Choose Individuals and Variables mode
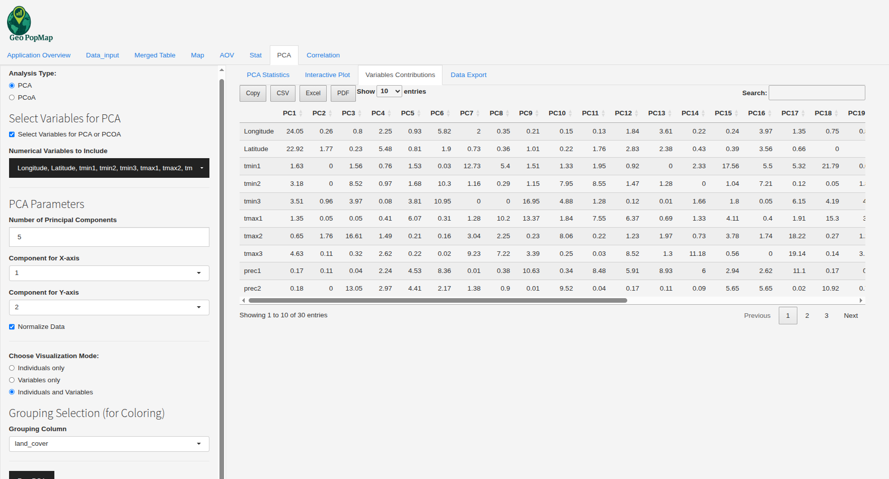 (x=12, y=392)
